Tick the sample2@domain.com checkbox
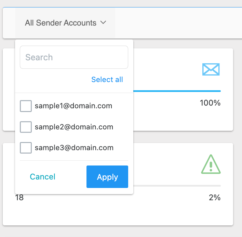This screenshot has height=237, width=242. (26, 127)
